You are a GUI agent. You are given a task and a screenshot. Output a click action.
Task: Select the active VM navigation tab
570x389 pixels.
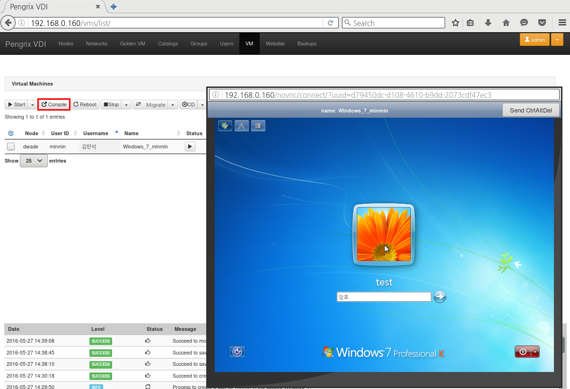[x=249, y=43]
